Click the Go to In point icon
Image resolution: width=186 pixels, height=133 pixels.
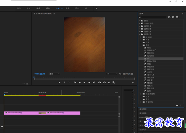75,83
